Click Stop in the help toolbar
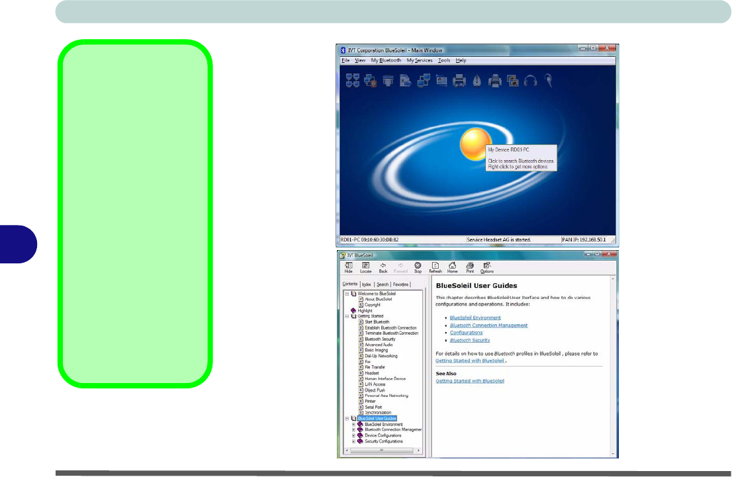This screenshot has height=477, width=732. 418,267
